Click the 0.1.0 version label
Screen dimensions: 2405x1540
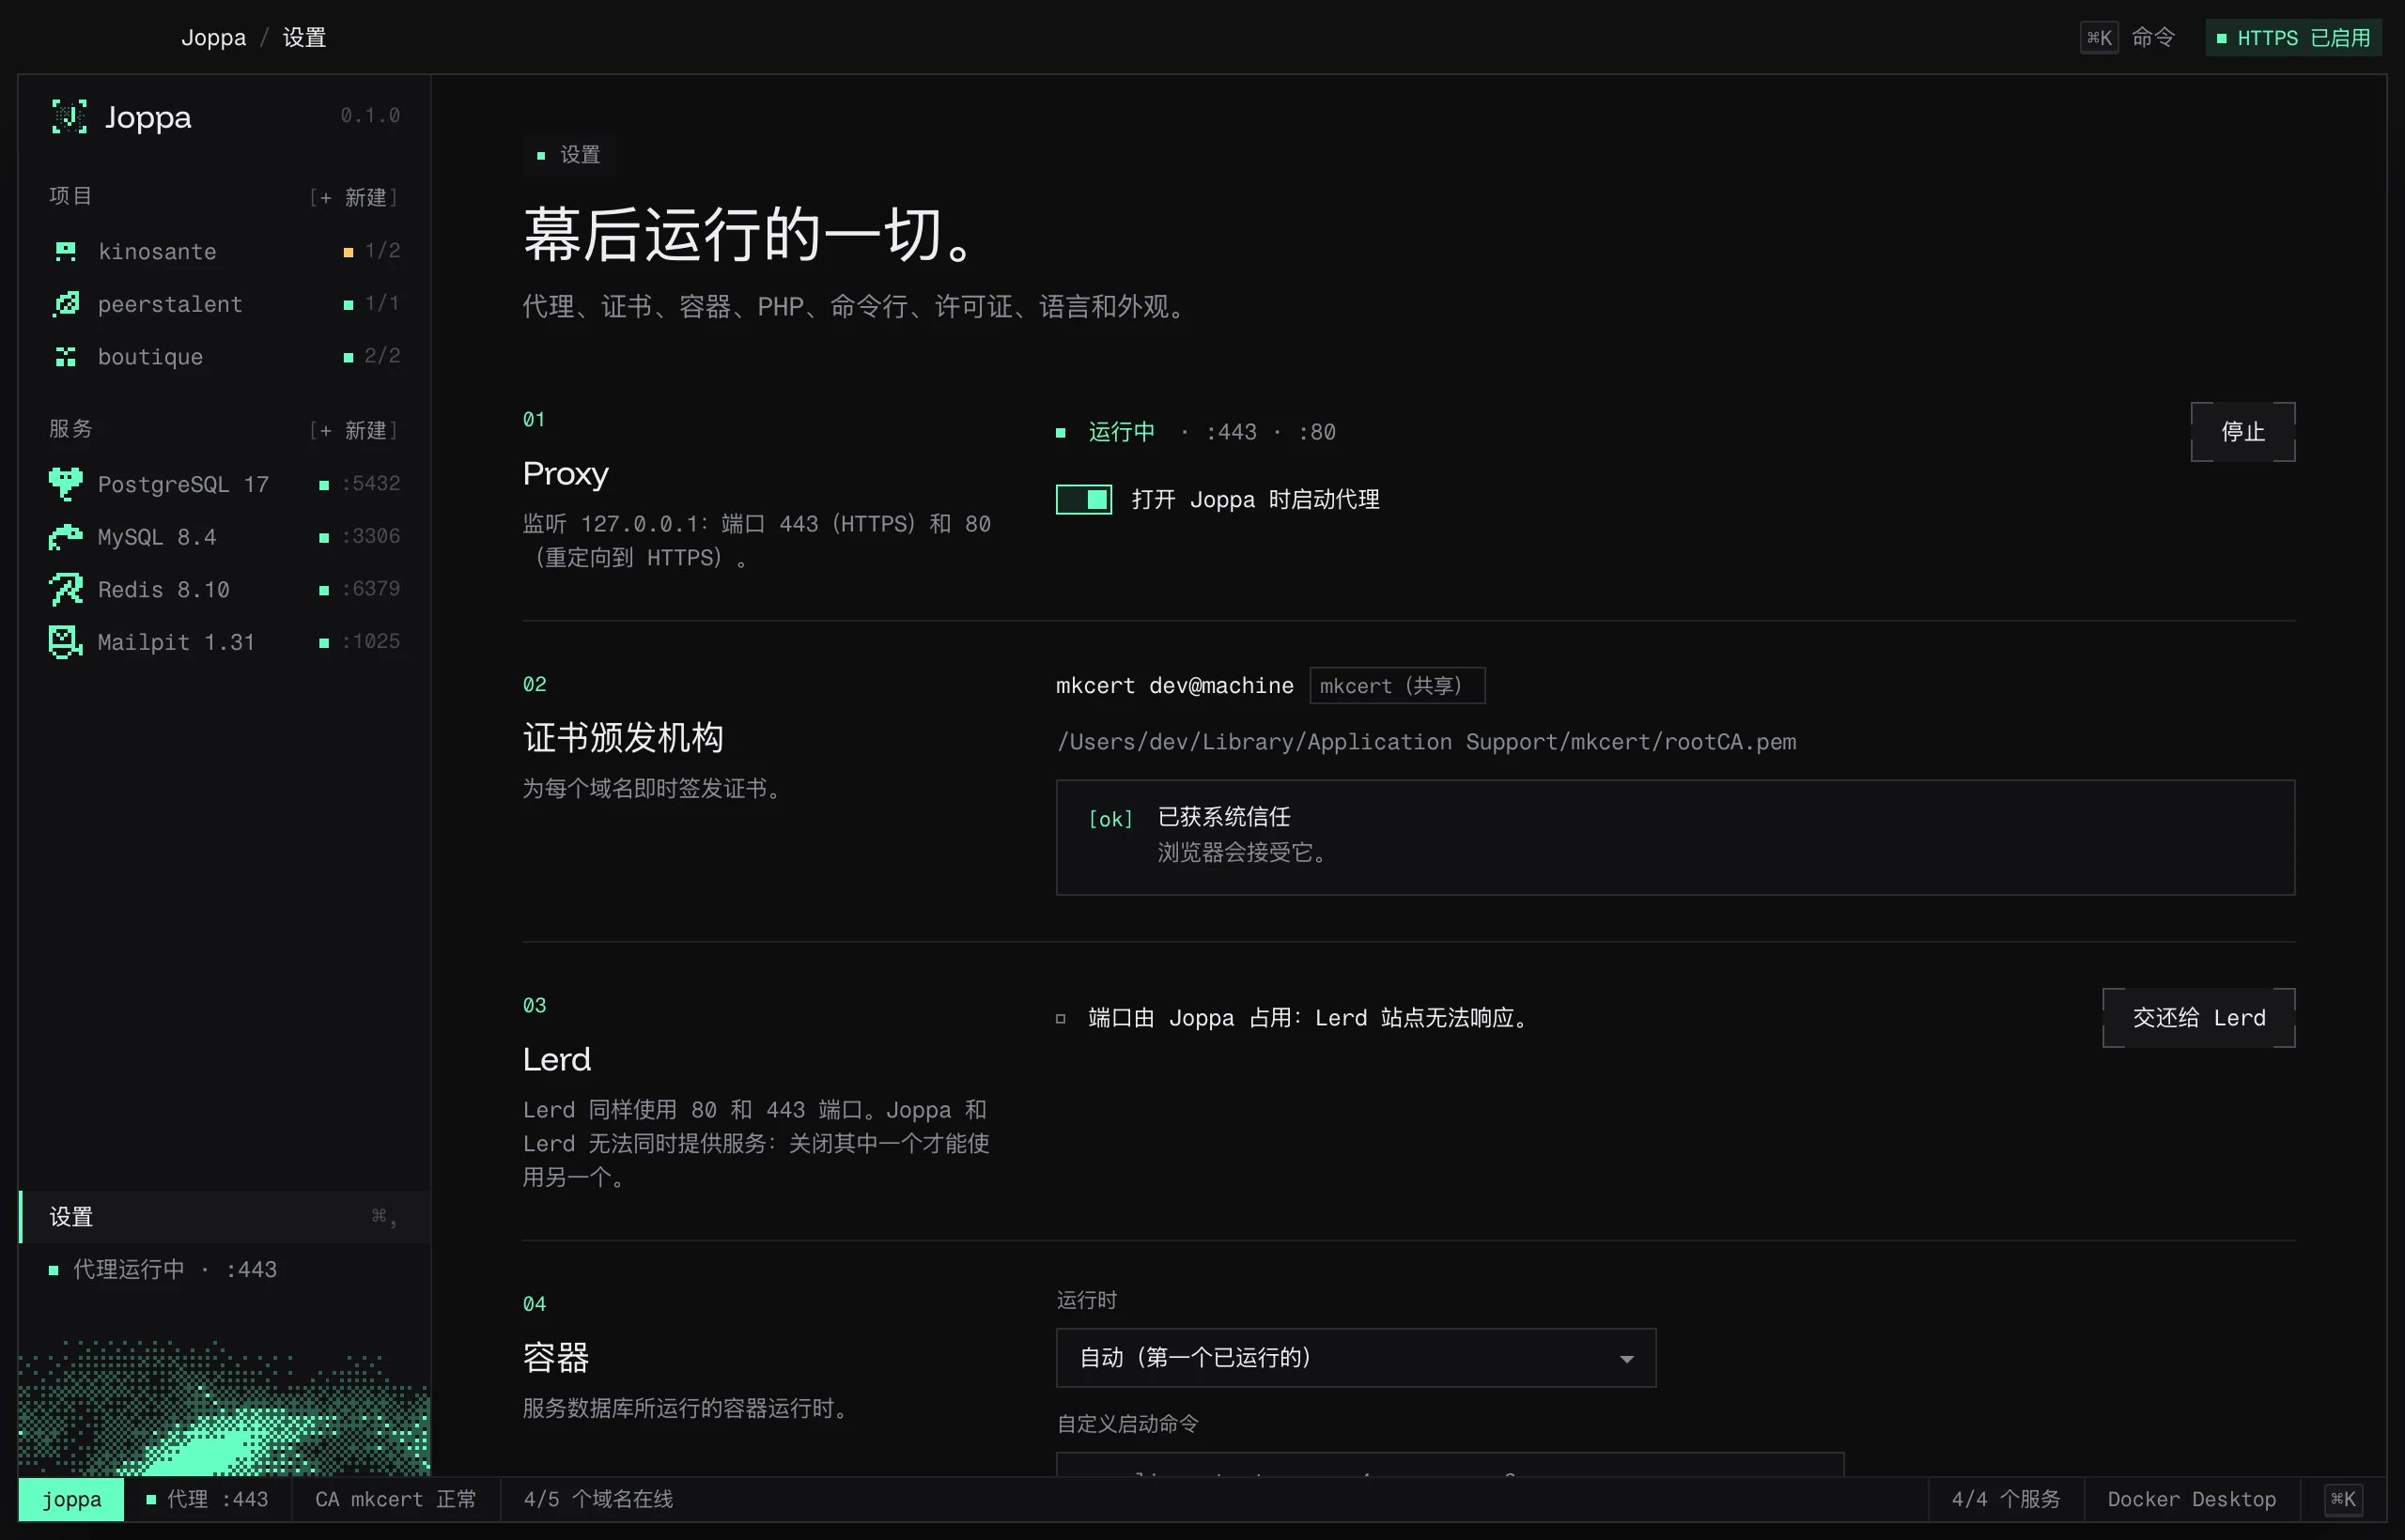click(370, 116)
